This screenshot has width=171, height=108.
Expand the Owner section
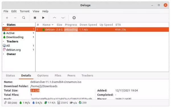coord(3,54)
